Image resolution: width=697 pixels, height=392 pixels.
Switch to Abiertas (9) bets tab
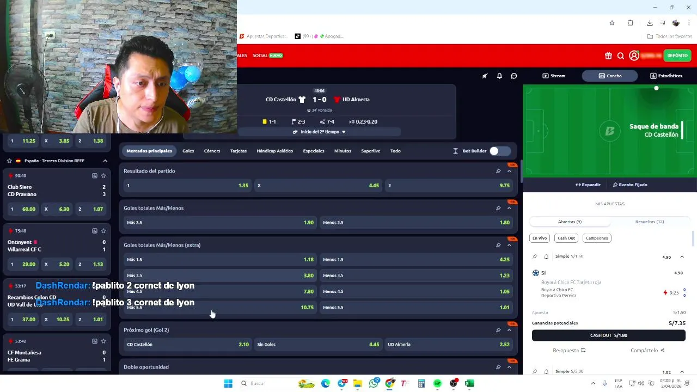coord(570,222)
